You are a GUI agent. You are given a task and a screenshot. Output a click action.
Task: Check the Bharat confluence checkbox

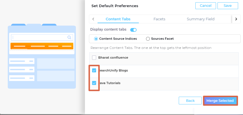coord(94,57)
